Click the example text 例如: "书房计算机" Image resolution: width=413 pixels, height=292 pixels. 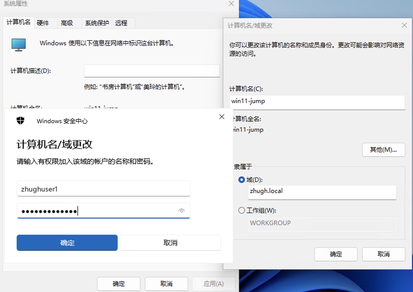pyautogui.click(x=135, y=87)
